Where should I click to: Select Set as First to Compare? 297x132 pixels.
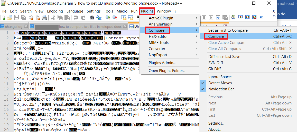click(x=248, y=30)
